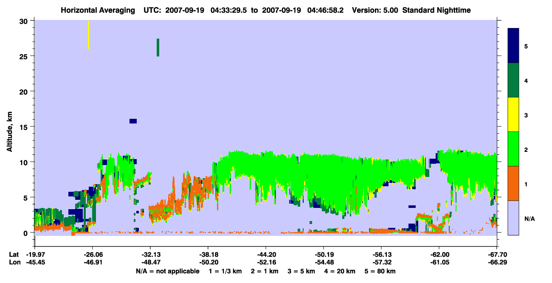Viewport: 552px width, 283px height.
Task: Click the '30' altitude tick label
Action: point(24,21)
